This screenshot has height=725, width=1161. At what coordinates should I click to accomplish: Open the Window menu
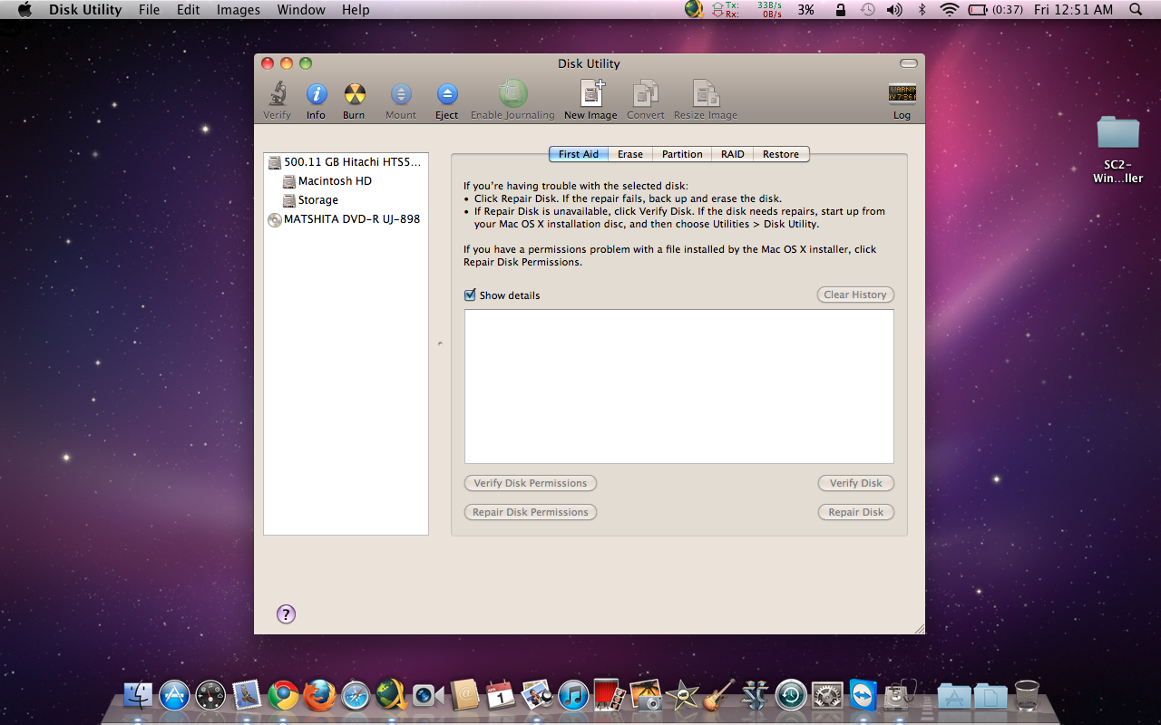(301, 10)
